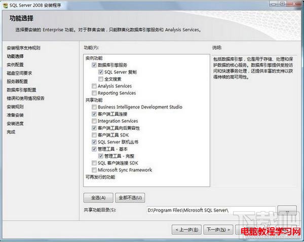Select the 可再发行的功能 group heading
Viewport: 304px width, 242px height.
(100, 177)
